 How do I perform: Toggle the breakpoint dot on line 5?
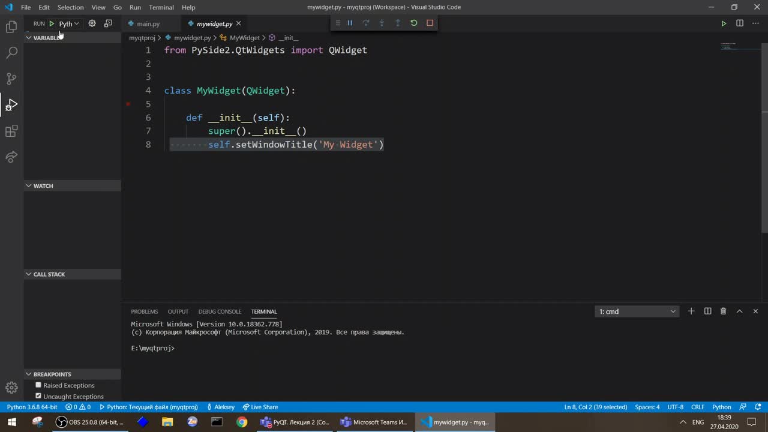coord(128,104)
